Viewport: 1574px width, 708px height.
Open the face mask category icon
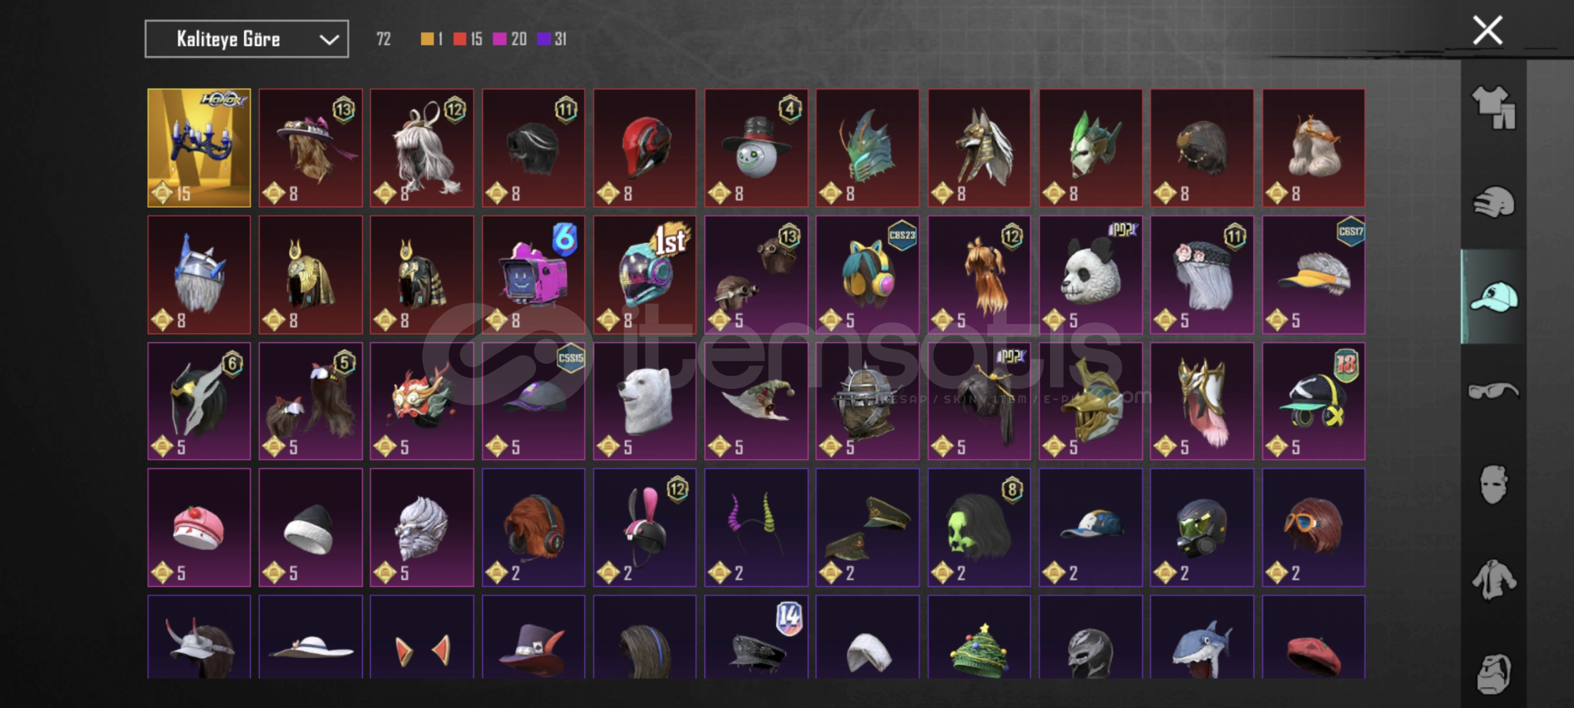pos(1493,485)
